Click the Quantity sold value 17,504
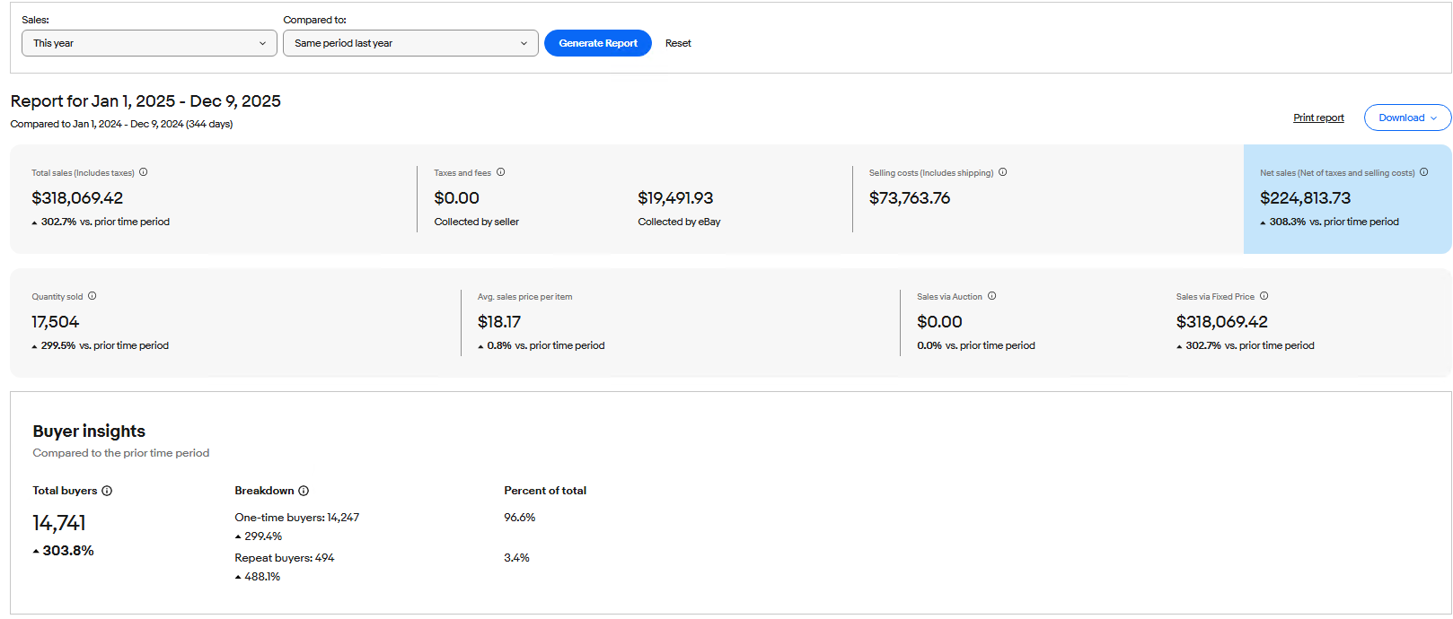The image size is (1453, 619). pyautogui.click(x=56, y=322)
